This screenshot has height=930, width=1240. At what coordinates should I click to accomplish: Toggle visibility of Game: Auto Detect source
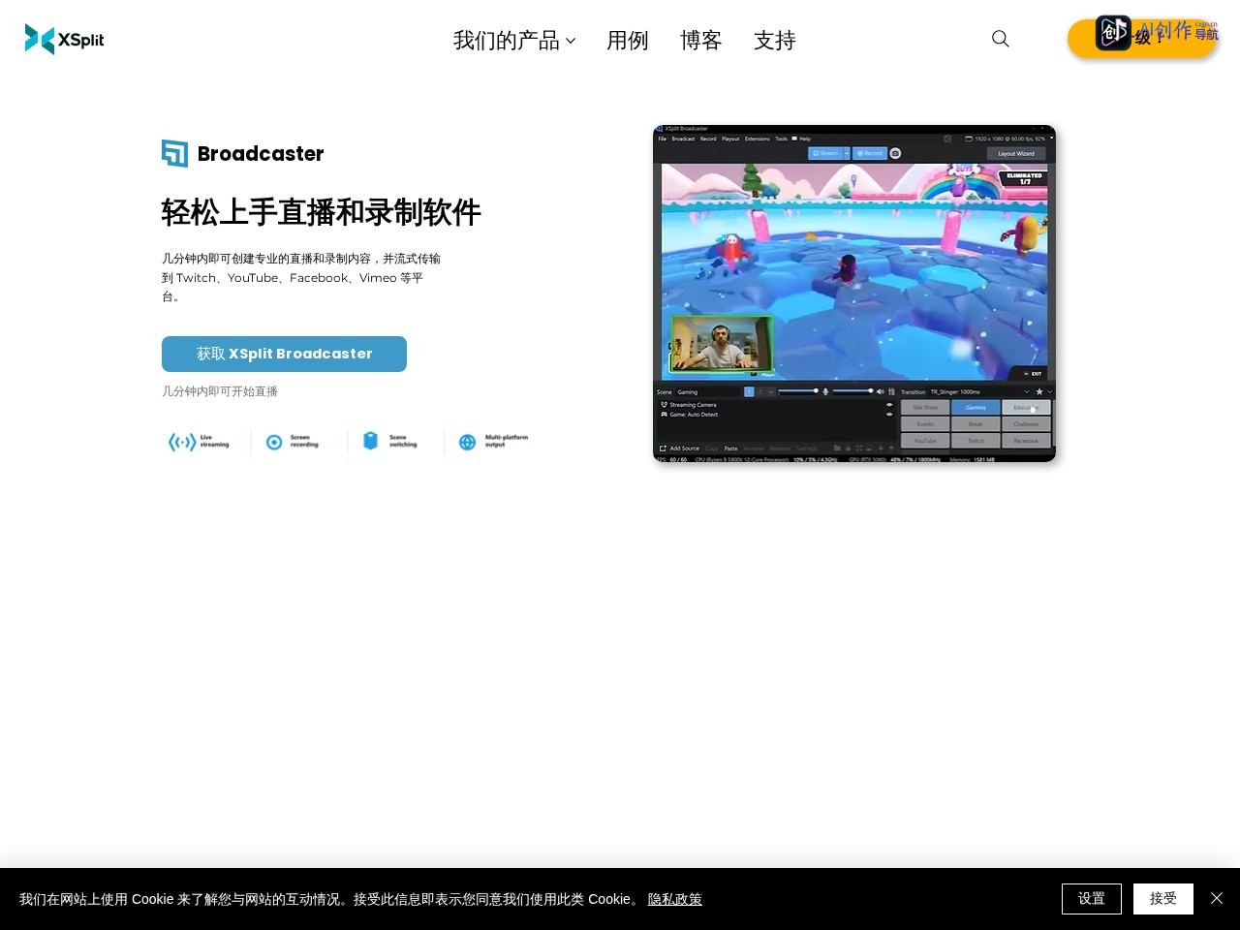[889, 415]
